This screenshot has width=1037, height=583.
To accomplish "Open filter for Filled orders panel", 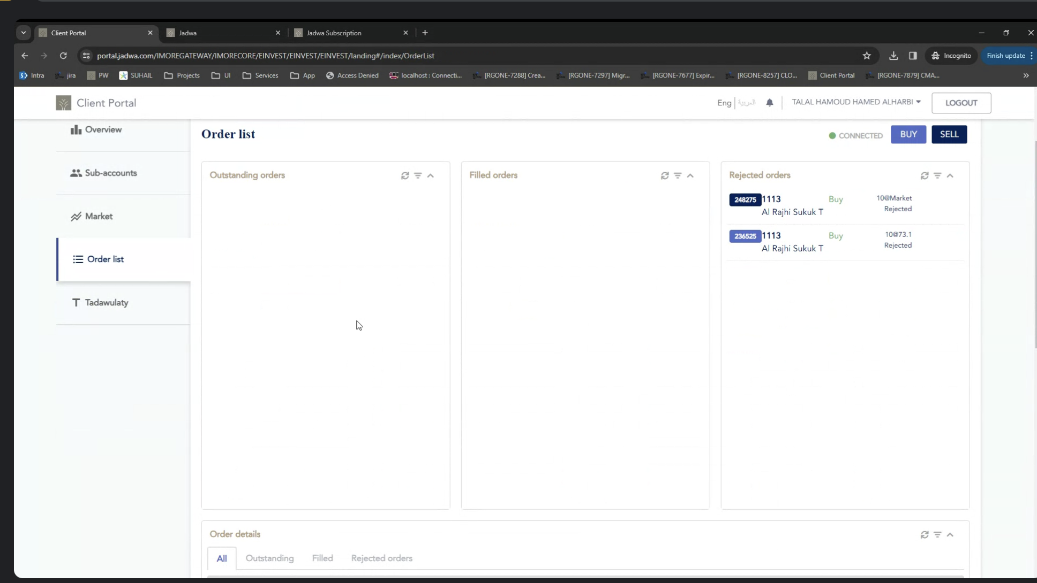I will point(678,175).
